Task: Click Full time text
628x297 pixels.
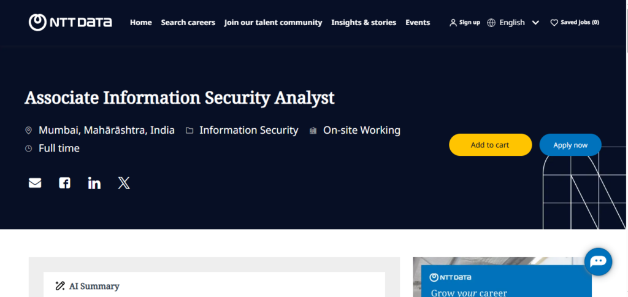Action: pyautogui.click(x=59, y=148)
